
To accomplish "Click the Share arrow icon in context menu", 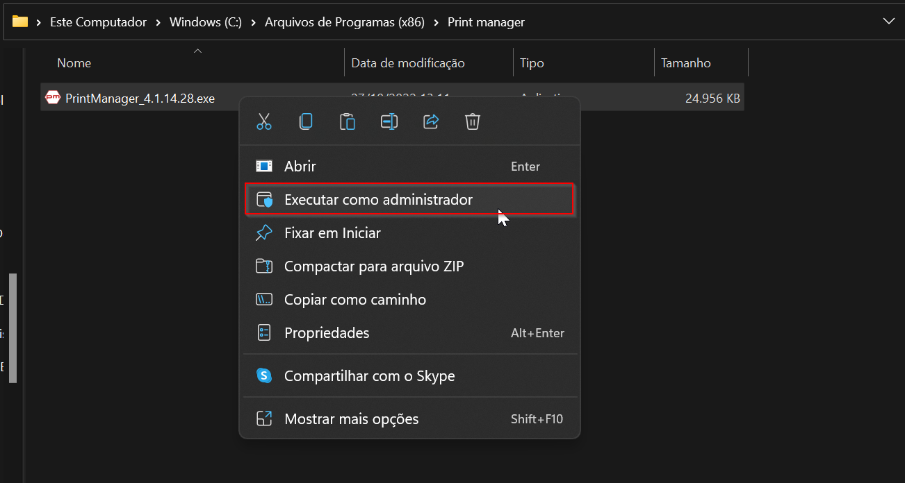I will point(431,121).
